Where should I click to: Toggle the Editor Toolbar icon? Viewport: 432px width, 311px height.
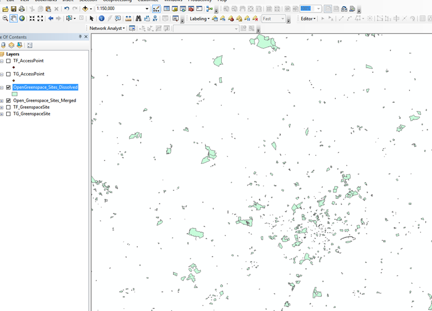point(156,9)
